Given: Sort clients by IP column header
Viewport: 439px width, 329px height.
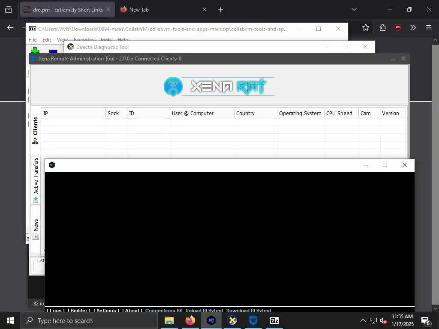Looking at the screenshot, I should [73, 113].
